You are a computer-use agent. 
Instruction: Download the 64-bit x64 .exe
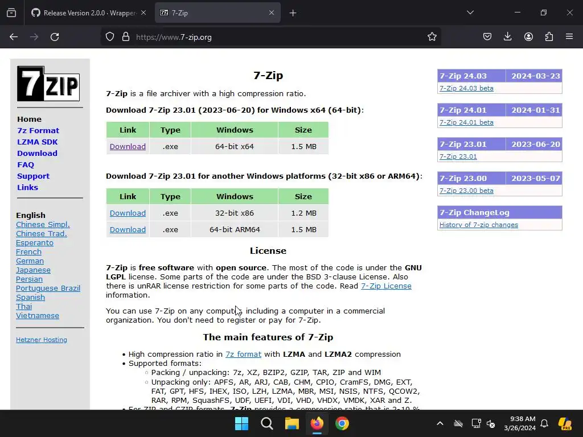[128, 146]
